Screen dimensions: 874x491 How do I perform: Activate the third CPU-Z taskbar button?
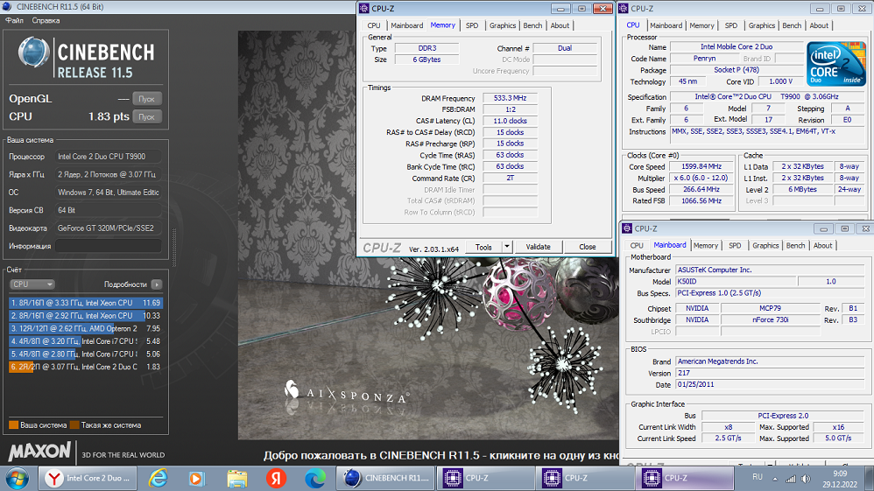[685, 478]
